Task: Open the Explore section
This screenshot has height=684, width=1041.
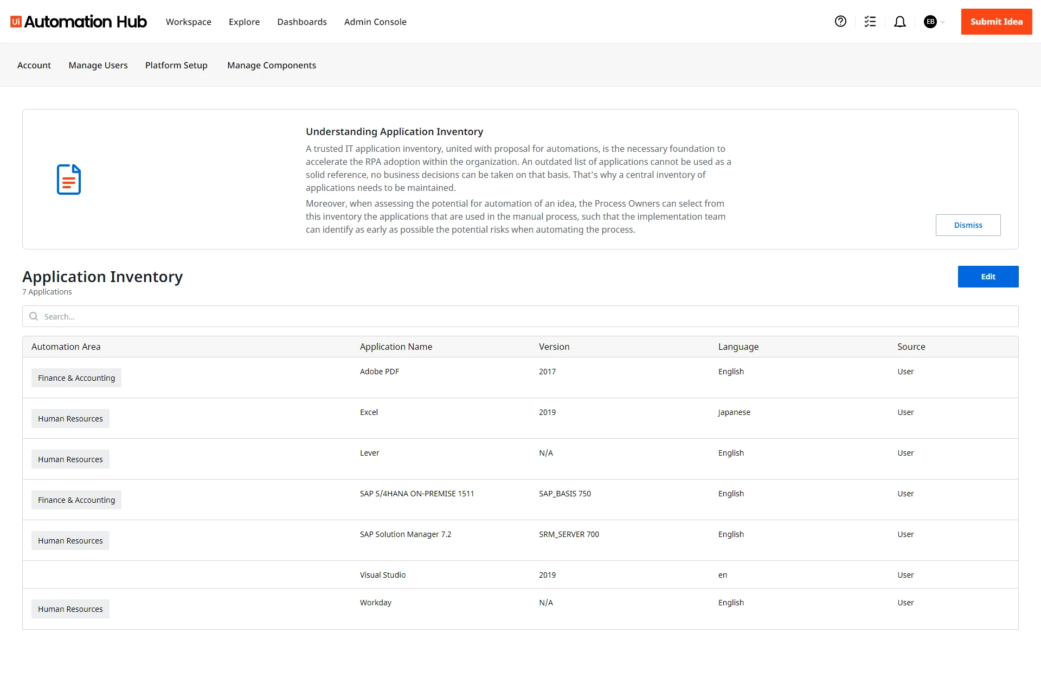Action: tap(244, 22)
